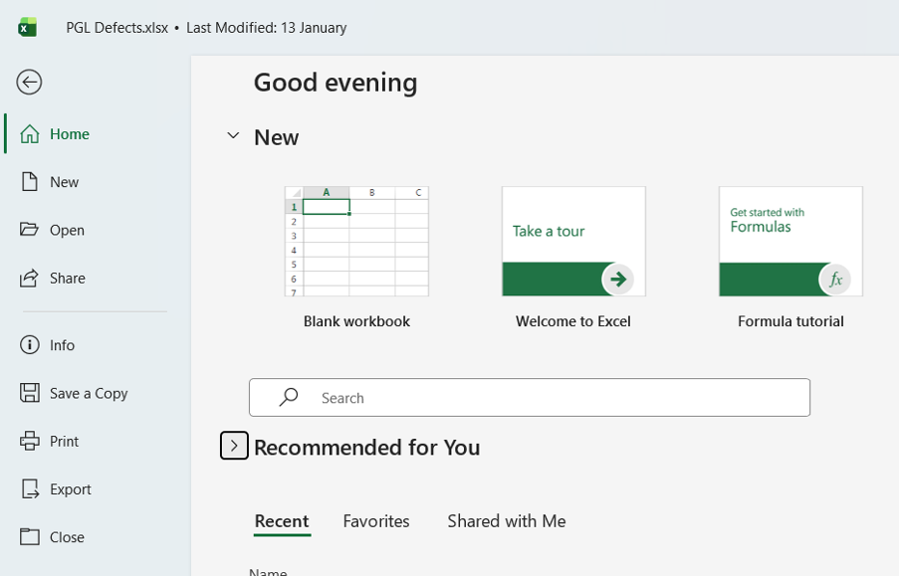
Task: Click the Excel logo in title bar
Action: click(24, 27)
